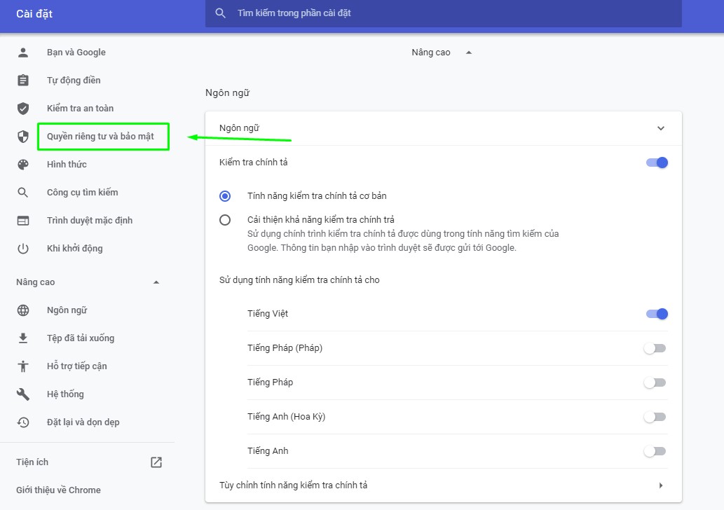Image resolution: width=724 pixels, height=510 pixels.
Task: Click the wrench icon for Hệ thống
Action: [23, 394]
